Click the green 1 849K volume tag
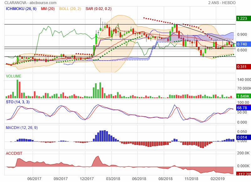The height and width of the screenshot is (182, 251). (243, 96)
